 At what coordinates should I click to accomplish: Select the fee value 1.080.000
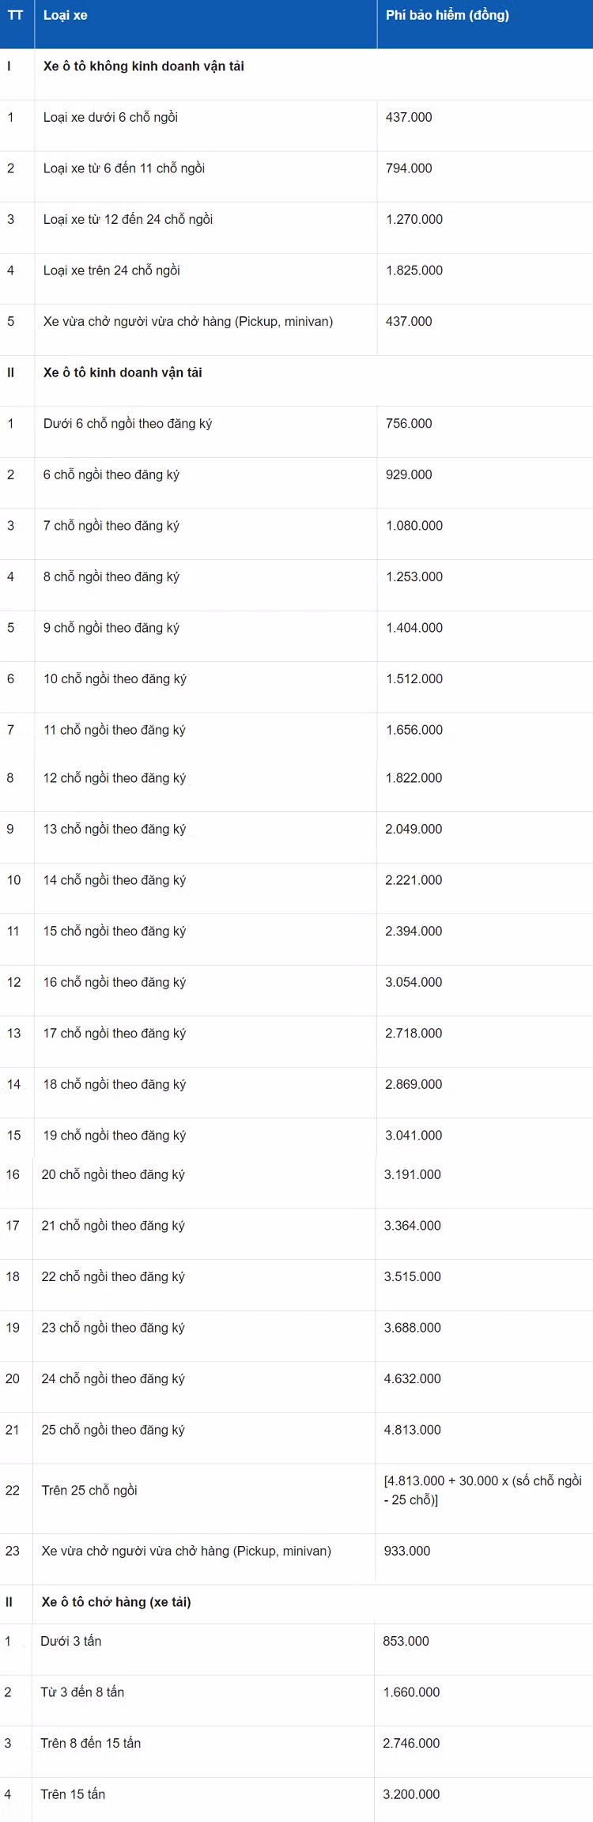tap(414, 526)
